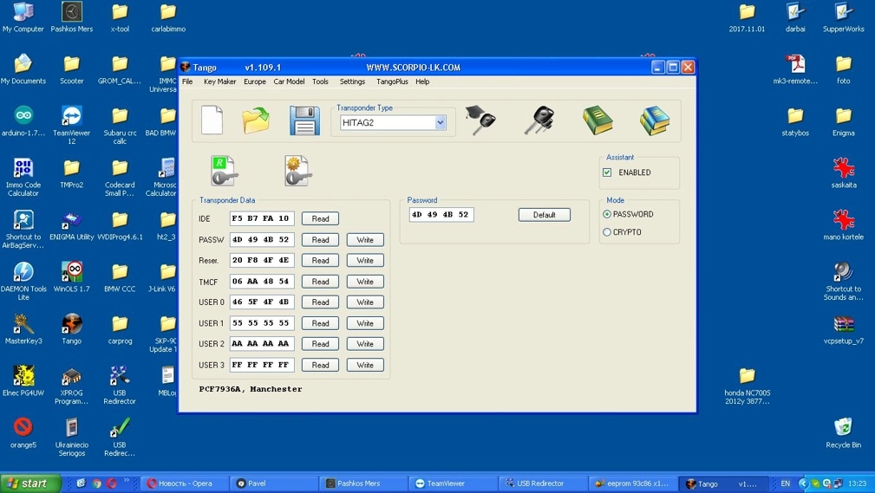Click the Default password button

pyautogui.click(x=544, y=215)
